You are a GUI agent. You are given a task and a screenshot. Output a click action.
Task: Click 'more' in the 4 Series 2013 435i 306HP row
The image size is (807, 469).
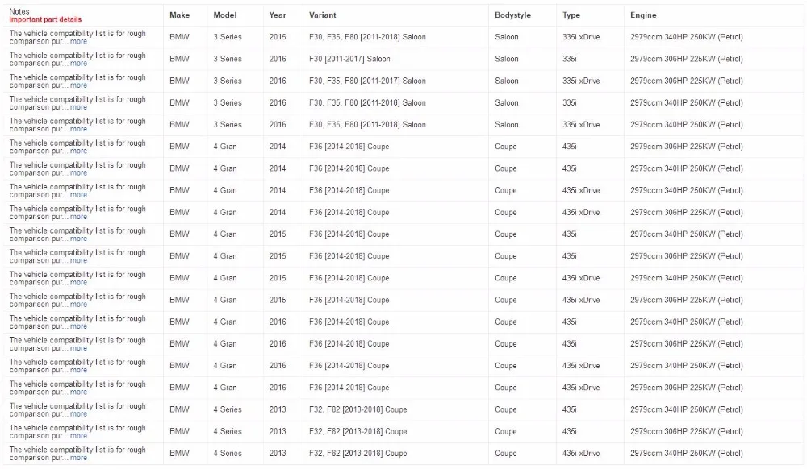coord(78,436)
